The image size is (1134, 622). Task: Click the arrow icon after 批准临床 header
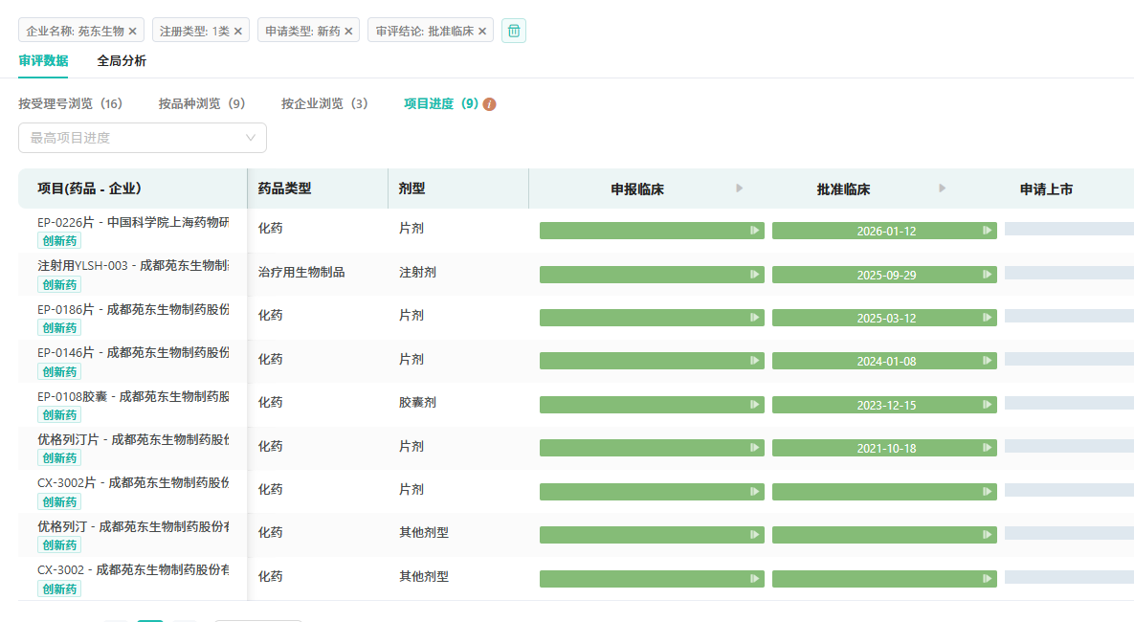point(943,189)
